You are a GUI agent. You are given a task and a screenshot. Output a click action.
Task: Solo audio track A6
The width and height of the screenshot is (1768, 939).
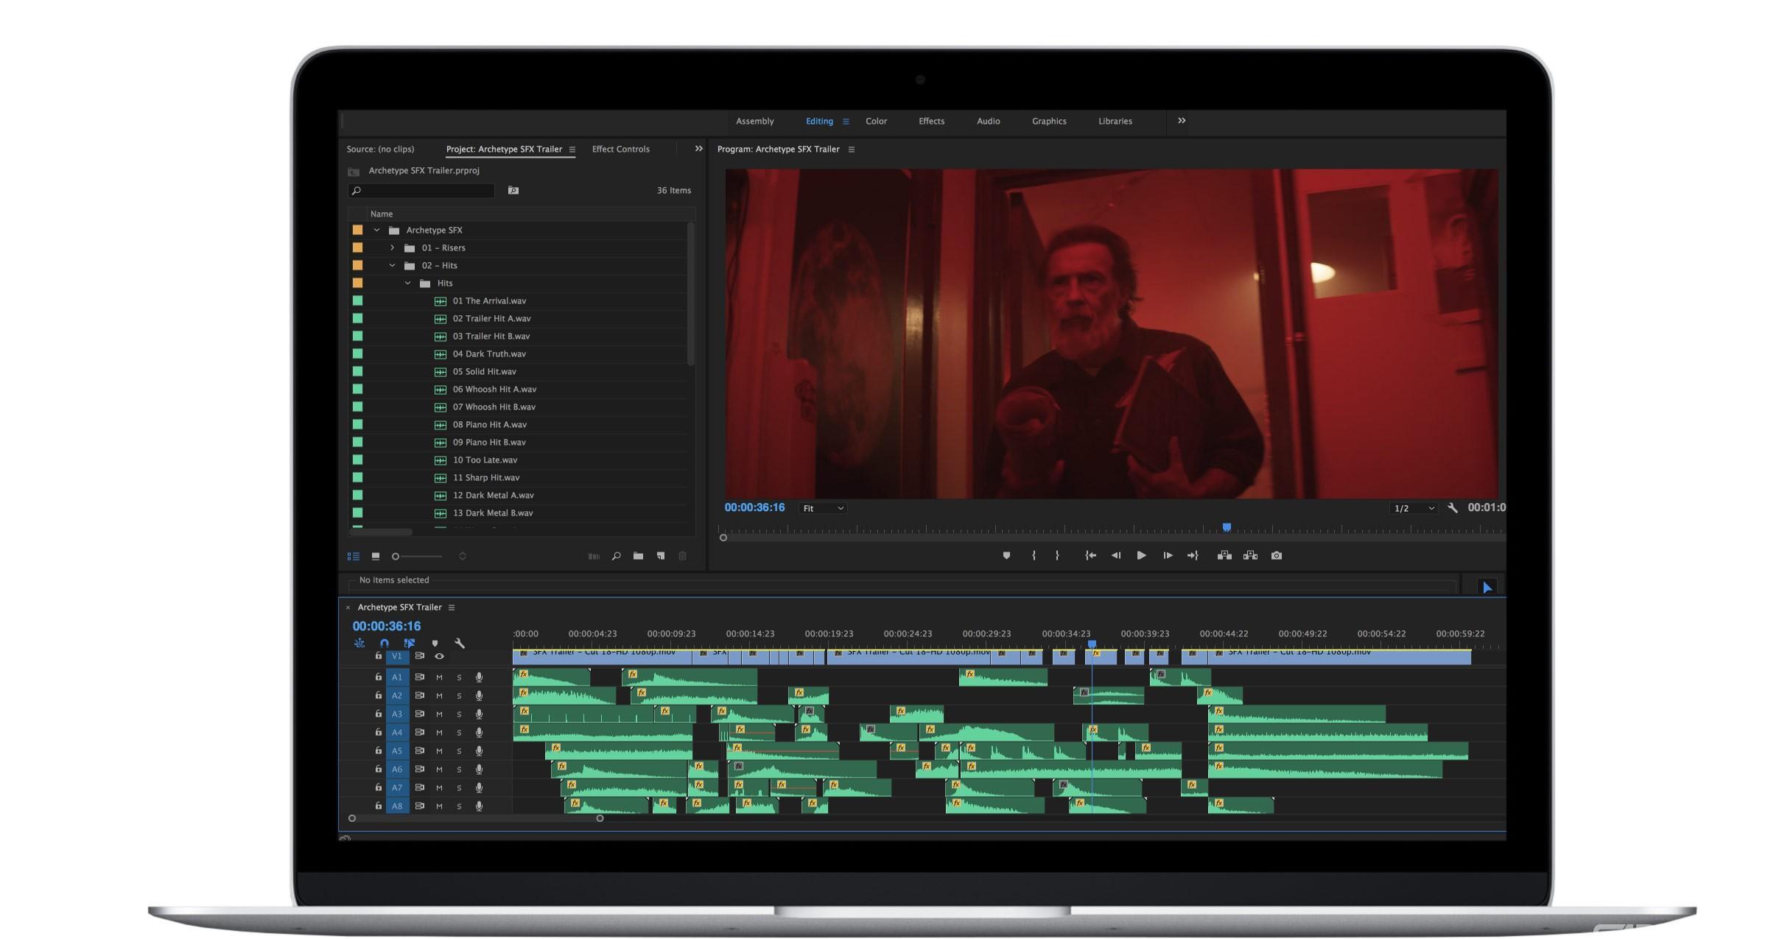(459, 770)
